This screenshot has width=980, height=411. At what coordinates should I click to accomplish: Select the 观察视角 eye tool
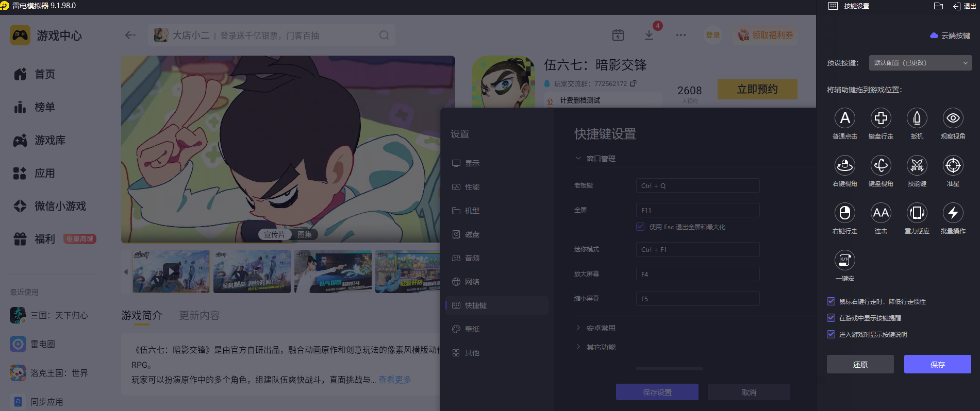point(953,118)
